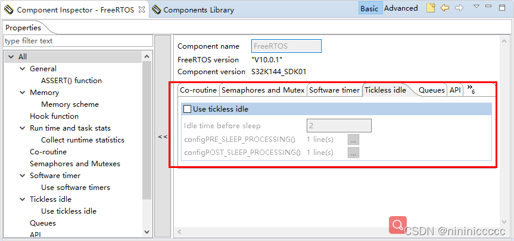
Task: Collapse the Software timer tree node
Action: click(x=22, y=175)
